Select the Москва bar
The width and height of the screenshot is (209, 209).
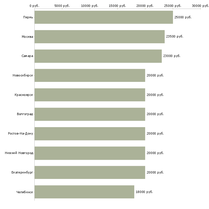pyautogui.click(x=100, y=37)
